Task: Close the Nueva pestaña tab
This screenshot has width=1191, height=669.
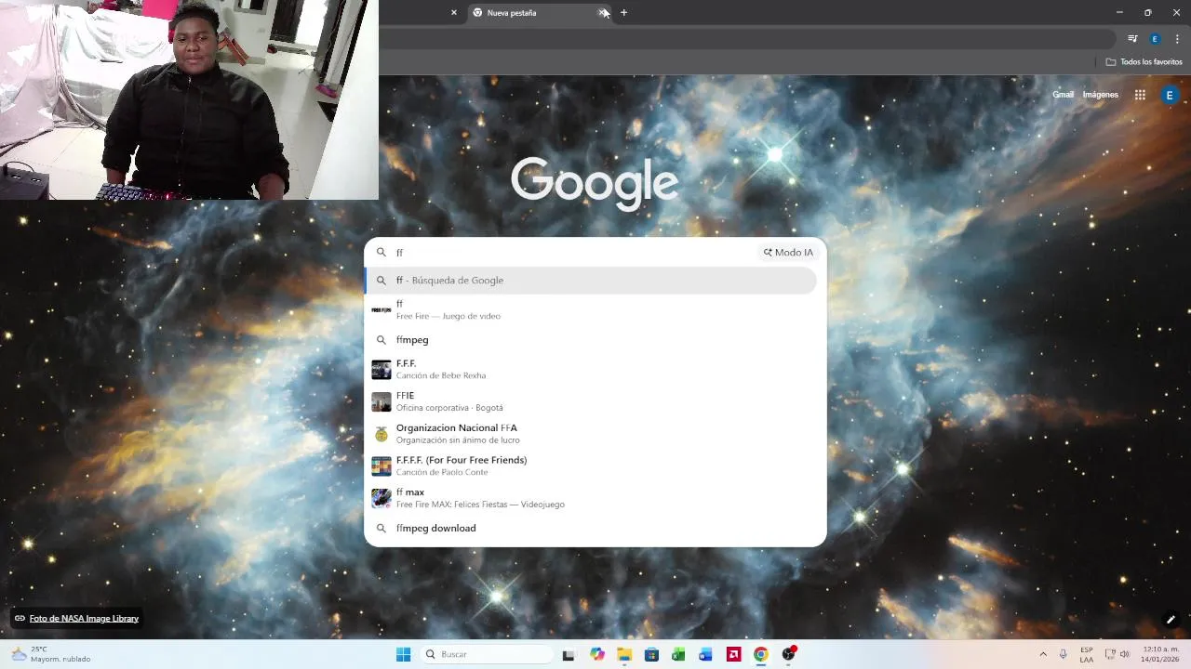Action: 603,13
